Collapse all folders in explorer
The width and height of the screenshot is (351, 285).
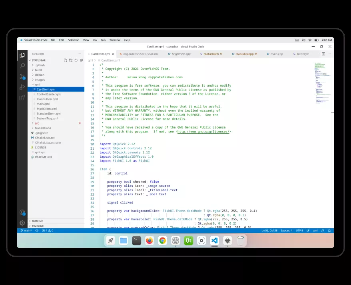coord(81,60)
